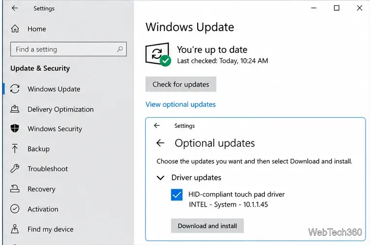Click the Settings back arrow at top left
370x245 pixels.
pos(15,8)
